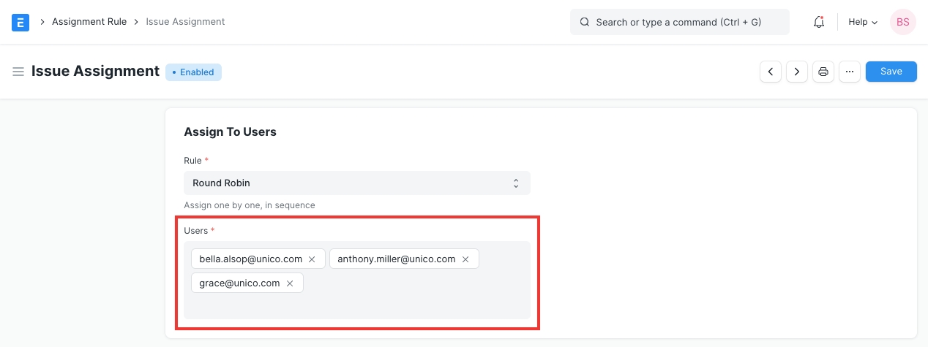The width and height of the screenshot is (928, 347).
Task: Save the assignment rule
Action: pyautogui.click(x=891, y=72)
